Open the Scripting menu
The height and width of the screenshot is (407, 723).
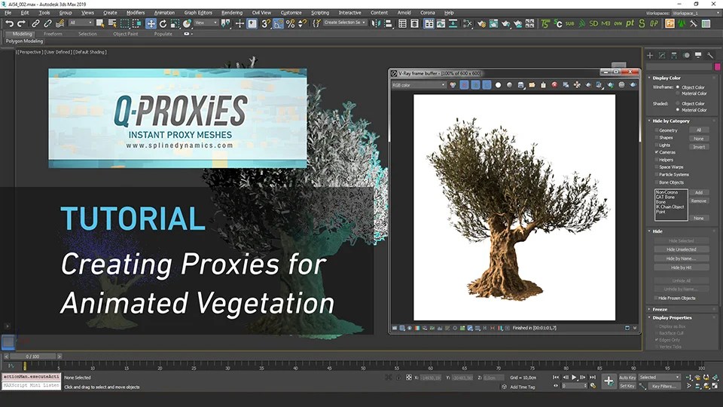coord(320,13)
